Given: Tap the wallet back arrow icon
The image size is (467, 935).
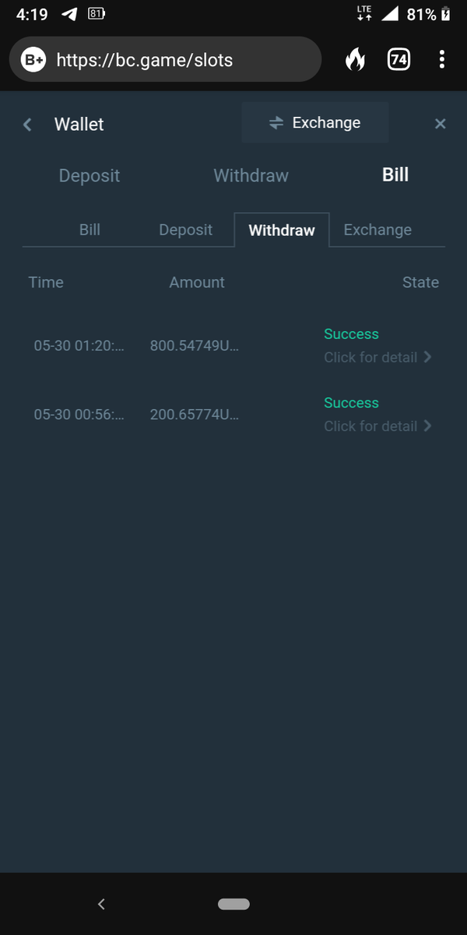Looking at the screenshot, I should 27,125.
